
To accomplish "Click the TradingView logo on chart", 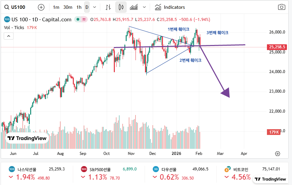I will click(27, 138).
